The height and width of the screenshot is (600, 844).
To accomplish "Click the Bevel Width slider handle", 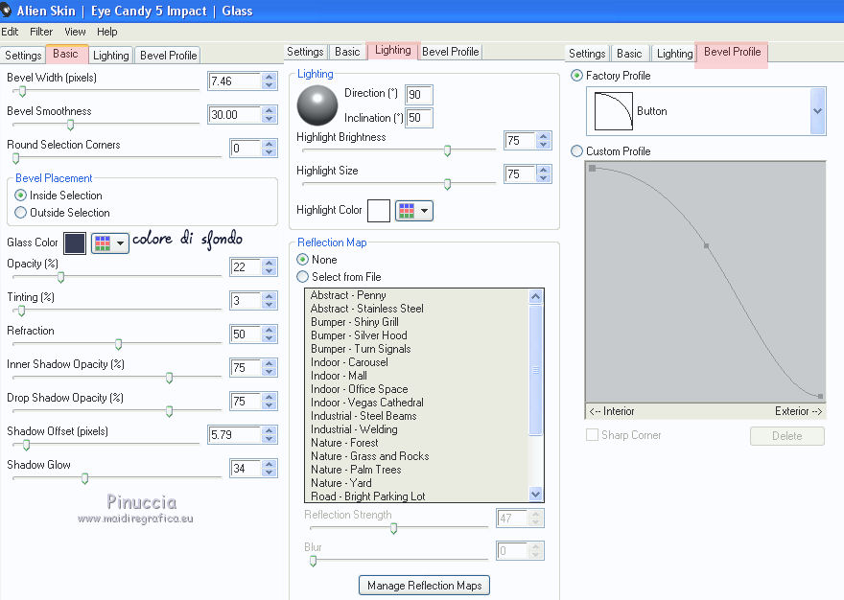I will click(22, 91).
